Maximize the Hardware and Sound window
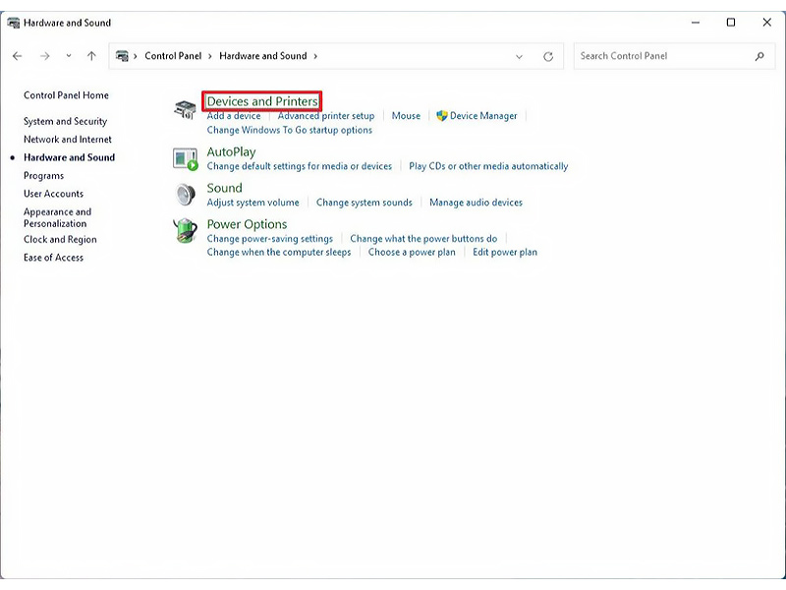Screen dimensions: 786x590 tap(731, 23)
